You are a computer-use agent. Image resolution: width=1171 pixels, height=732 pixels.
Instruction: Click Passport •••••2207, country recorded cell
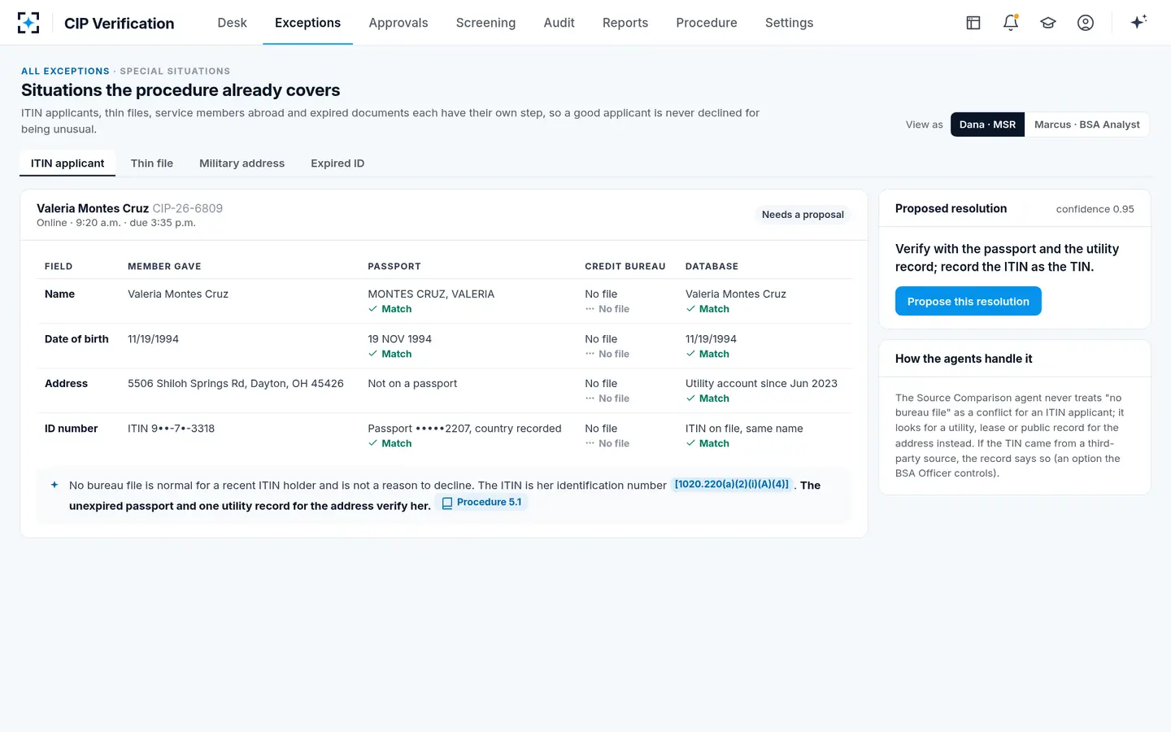(464, 429)
